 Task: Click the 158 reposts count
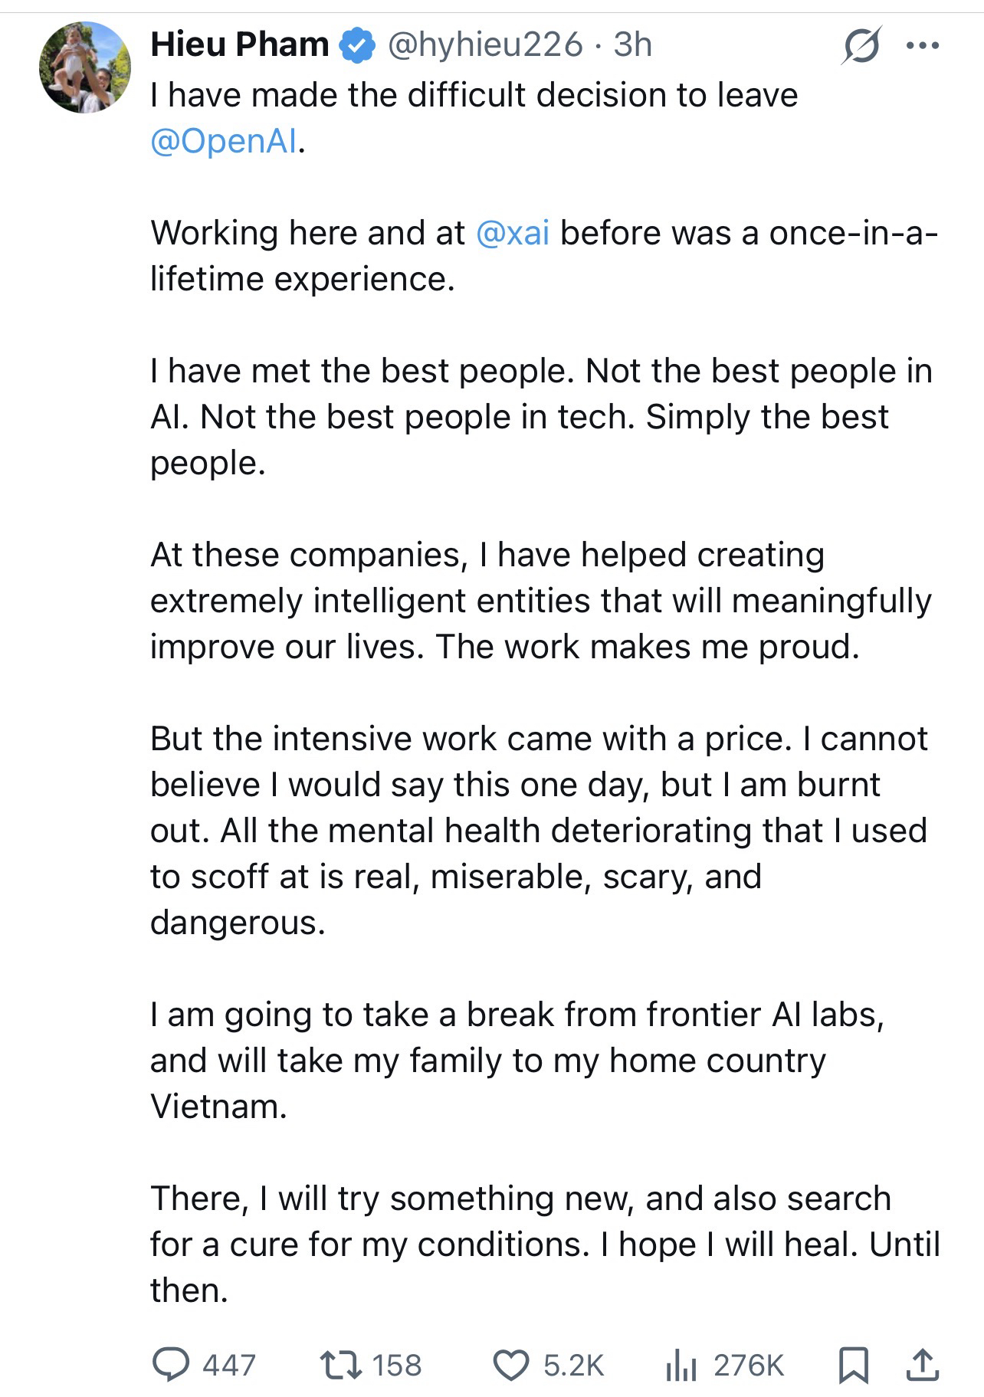pos(396,1365)
